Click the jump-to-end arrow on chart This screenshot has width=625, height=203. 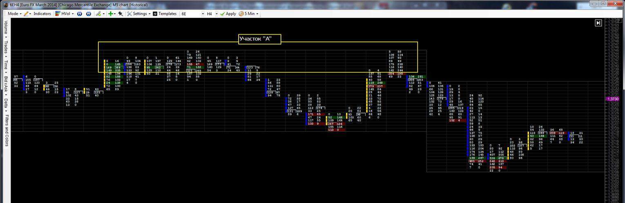[598, 23]
